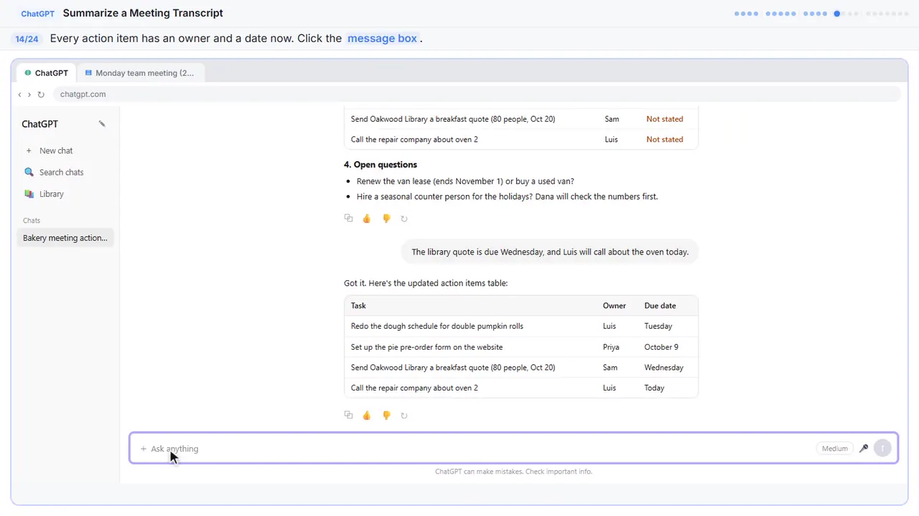The height and width of the screenshot is (516, 919).
Task: Click the "Chats" section label in the sidebar
Action: click(32, 221)
